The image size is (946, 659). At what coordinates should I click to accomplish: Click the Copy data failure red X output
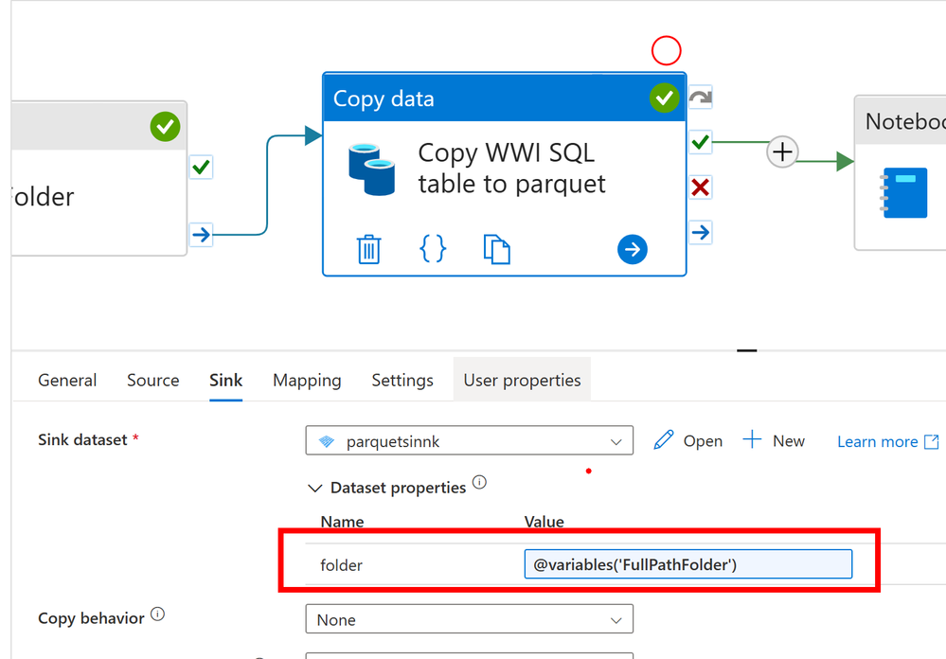[x=701, y=187]
